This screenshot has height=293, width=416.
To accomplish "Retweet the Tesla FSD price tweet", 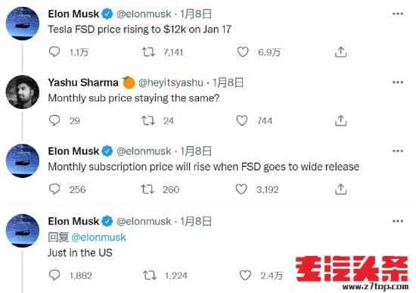I will pyautogui.click(x=148, y=51).
